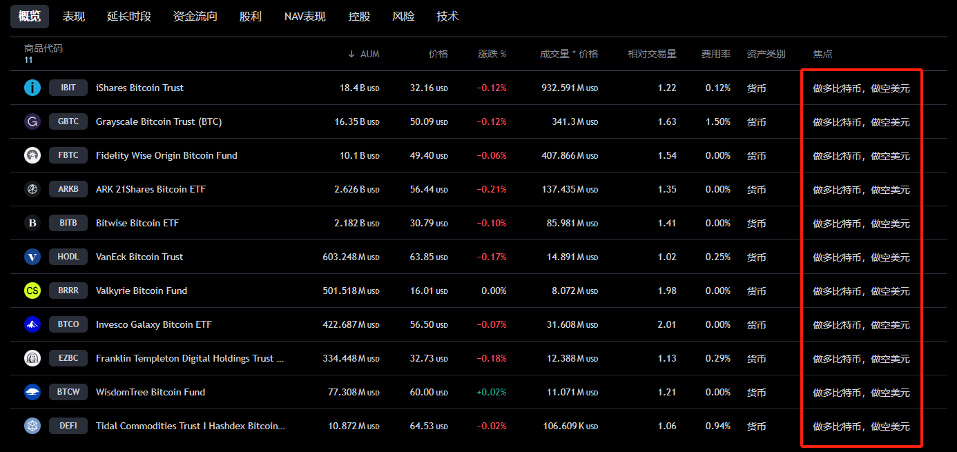957x452 pixels.
Task: Click the 603.248 M AUM value
Action: (x=351, y=257)
